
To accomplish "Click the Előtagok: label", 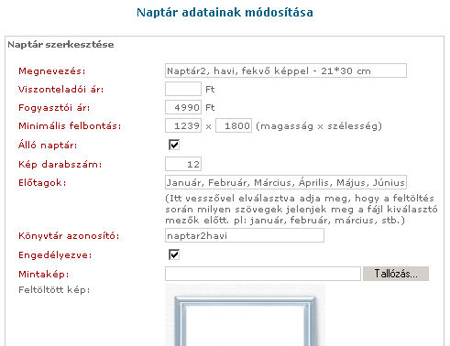I will pyautogui.click(x=42, y=182).
